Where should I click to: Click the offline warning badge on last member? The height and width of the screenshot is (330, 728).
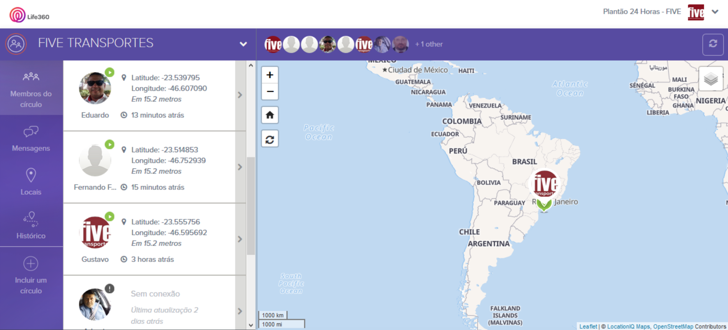point(109,288)
